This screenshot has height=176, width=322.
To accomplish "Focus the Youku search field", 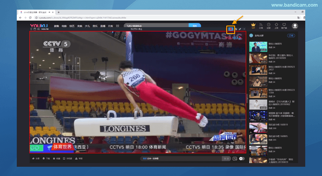I will click(156, 26).
